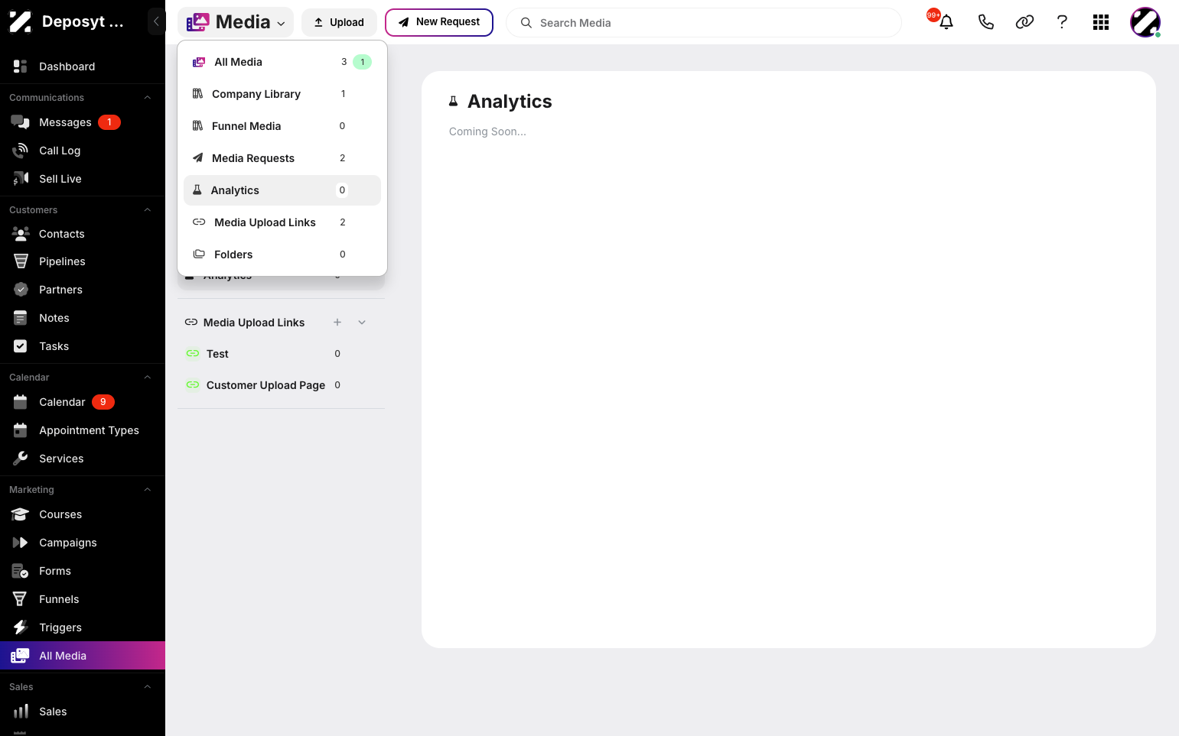Click the link chain icon in header
This screenshot has width=1179, height=736.
pos(1024,22)
